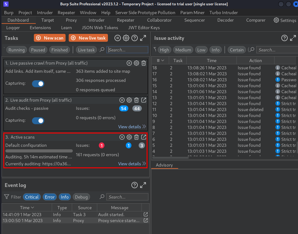The height and width of the screenshot is (234, 298).
Task: Toggle the Info event log filter
Action: point(65,197)
